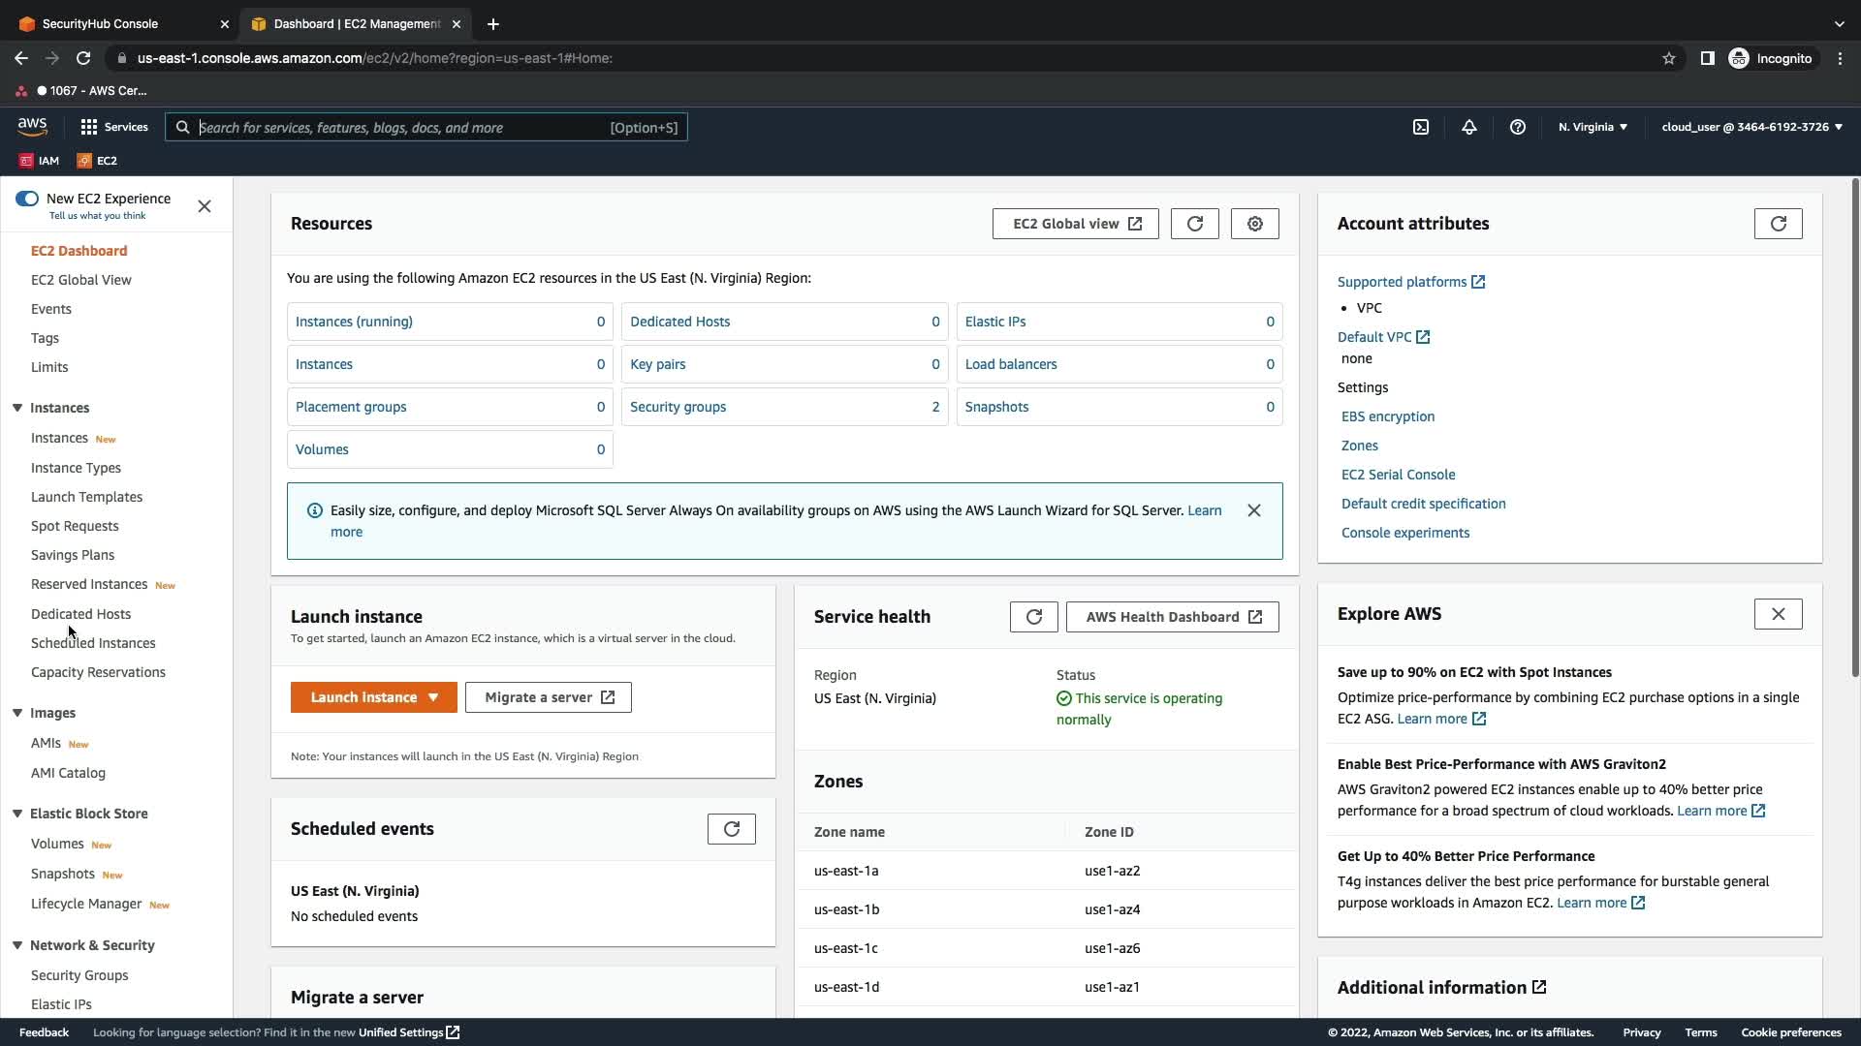Open Resources settings gear icon
The image size is (1861, 1046).
click(1254, 224)
